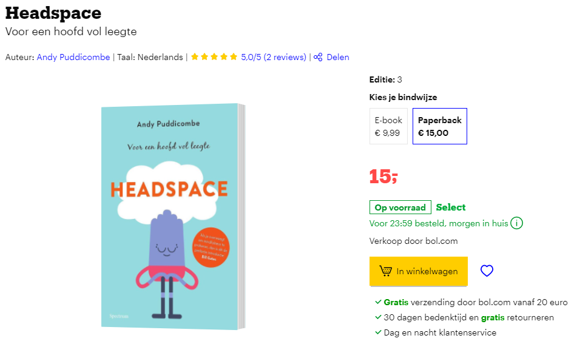Click the shopping cart icon in the yellow button
This screenshot has height=344, width=574.
click(385, 271)
